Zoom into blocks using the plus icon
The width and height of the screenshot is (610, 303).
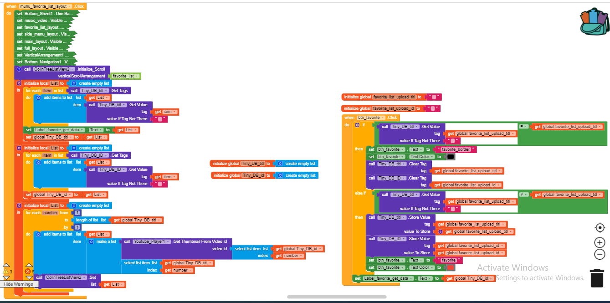[600, 243]
